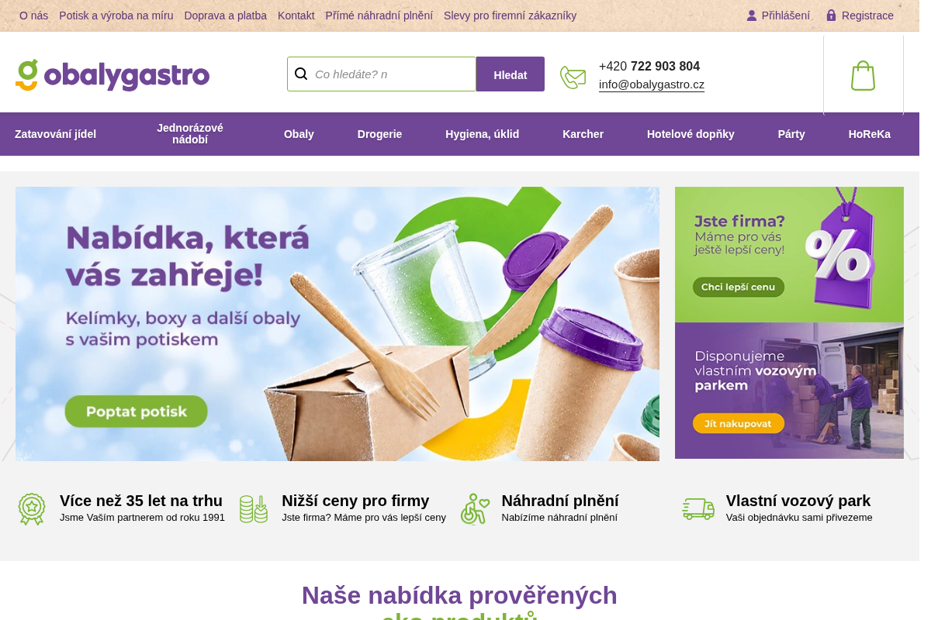Click the delivery truck icon for vozový park
The image size is (931, 620).
(x=698, y=509)
